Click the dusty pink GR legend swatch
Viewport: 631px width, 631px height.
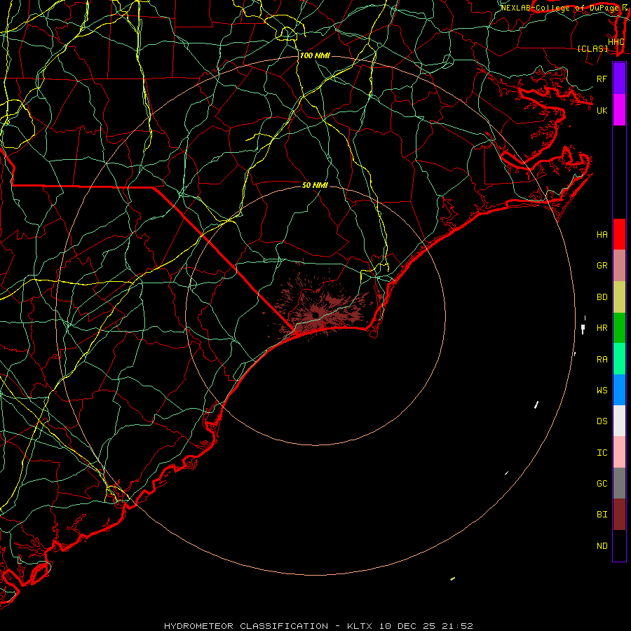[619, 266]
